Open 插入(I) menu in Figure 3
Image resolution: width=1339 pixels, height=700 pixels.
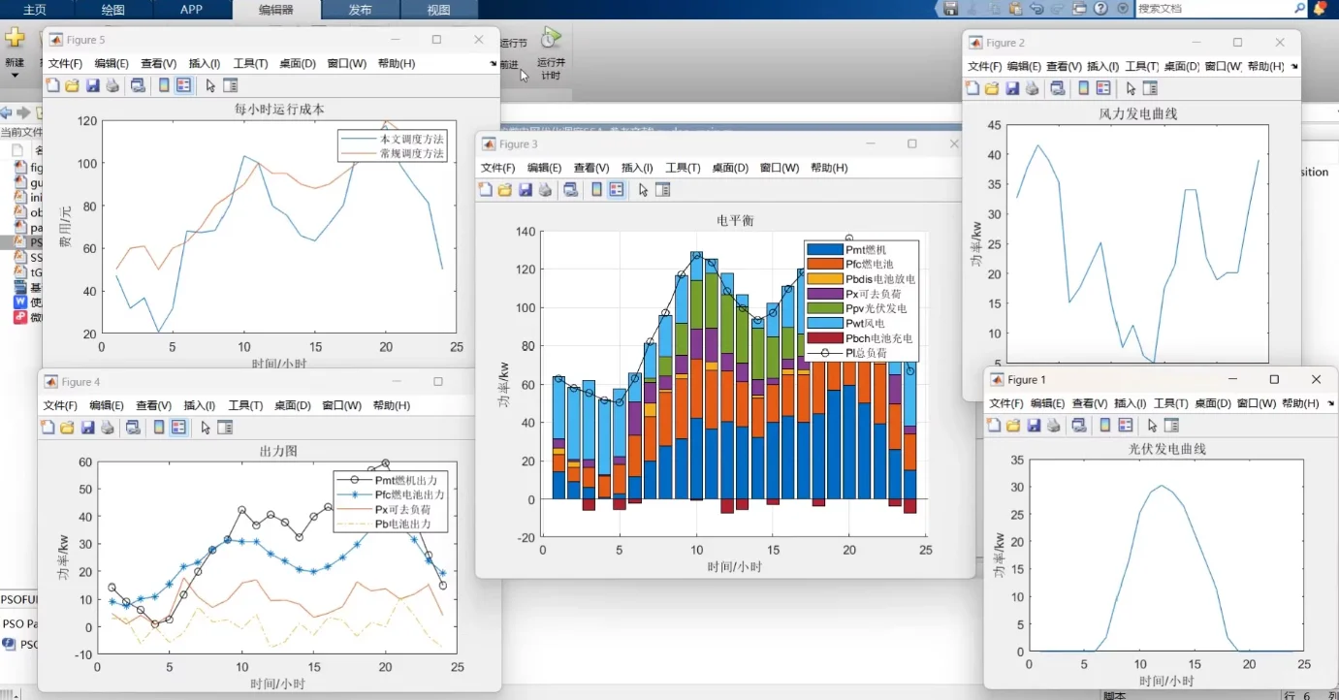[637, 168]
